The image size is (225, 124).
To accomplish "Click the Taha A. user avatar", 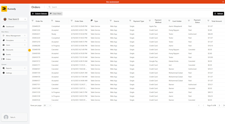I will point(6,117).
